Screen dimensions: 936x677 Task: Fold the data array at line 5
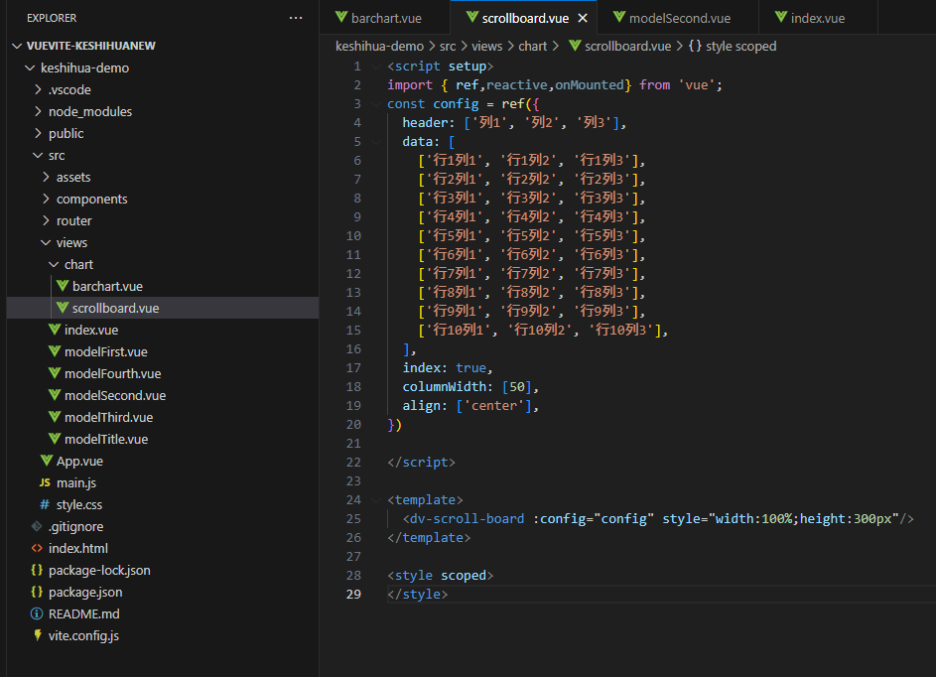(x=375, y=142)
